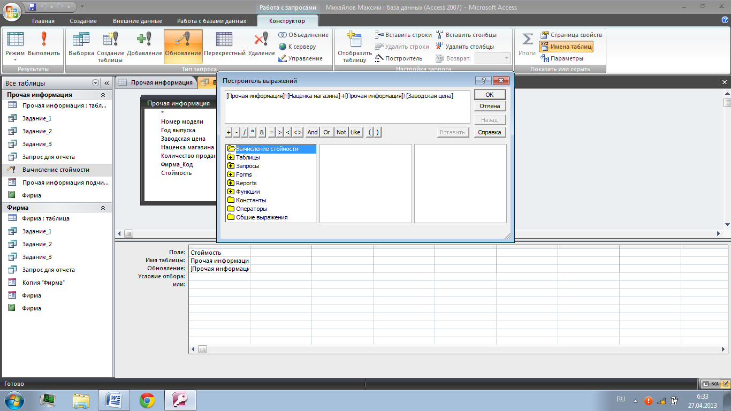Open Все таблицы navigation dropdown
This screenshot has width=731, height=411.
pyautogui.click(x=96, y=83)
